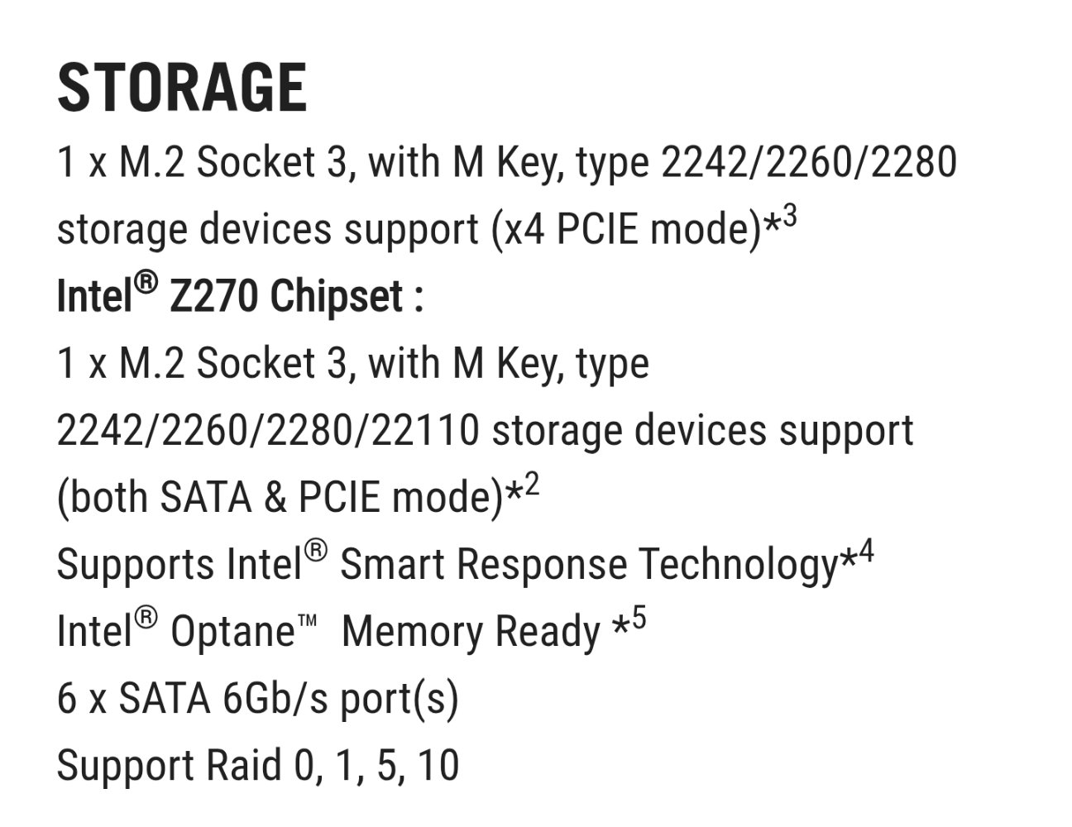The height and width of the screenshot is (827, 1072).
Task: Click the both SATA & PCIE mode text
Action: (280, 498)
